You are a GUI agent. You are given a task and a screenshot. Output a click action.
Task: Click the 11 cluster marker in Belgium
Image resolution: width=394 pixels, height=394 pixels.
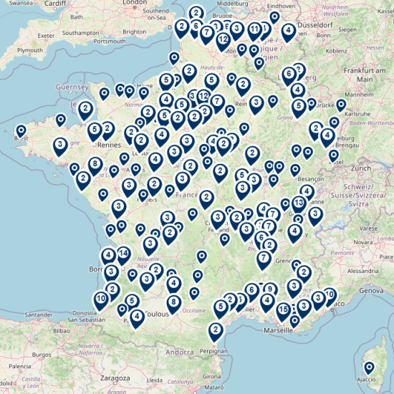point(254,31)
